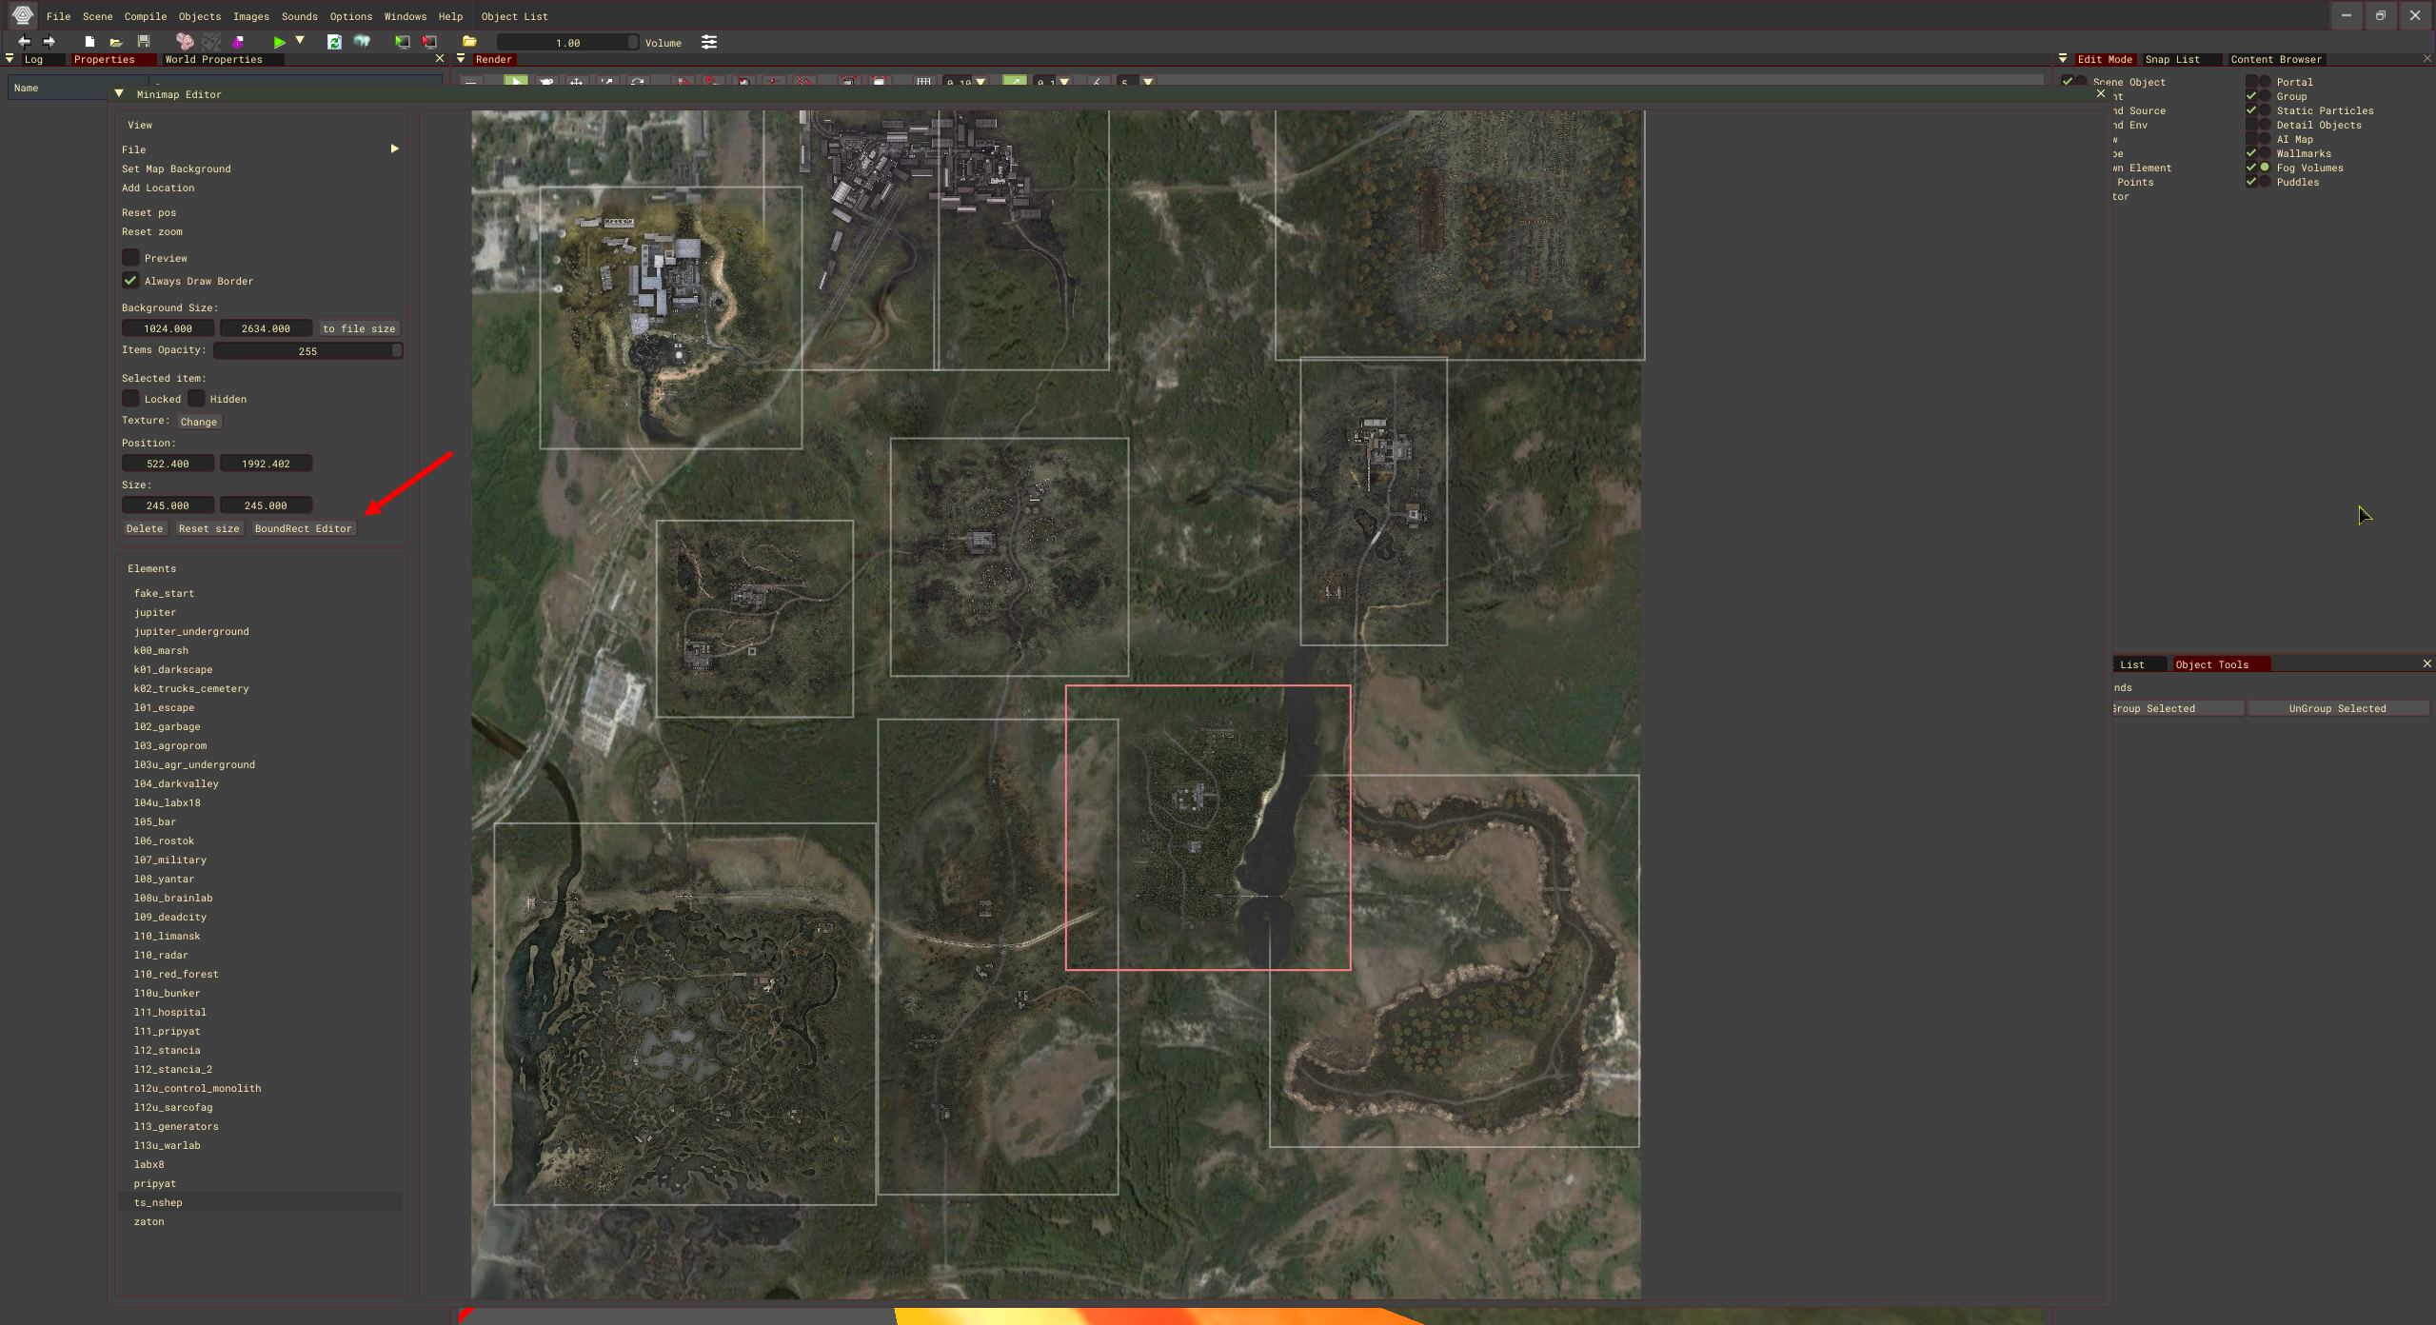Click the Reset zoom entry
Screen dimensions: 2436x1325
pos(152,231)
